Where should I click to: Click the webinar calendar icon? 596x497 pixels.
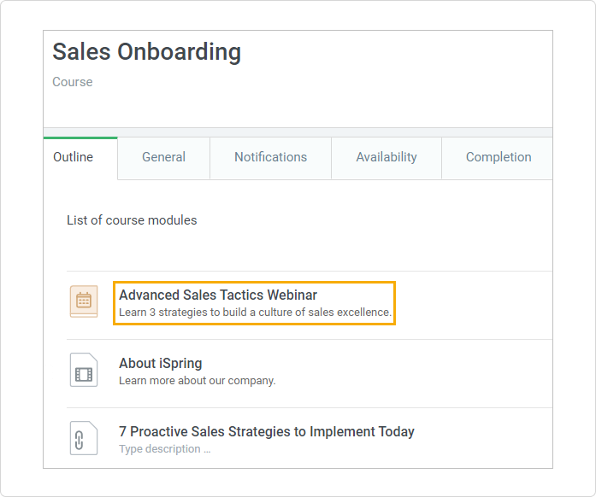84,301
